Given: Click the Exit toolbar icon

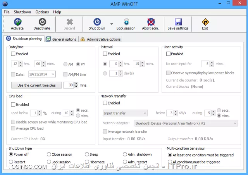Looking at the screenshot, I should click(205, 22).
